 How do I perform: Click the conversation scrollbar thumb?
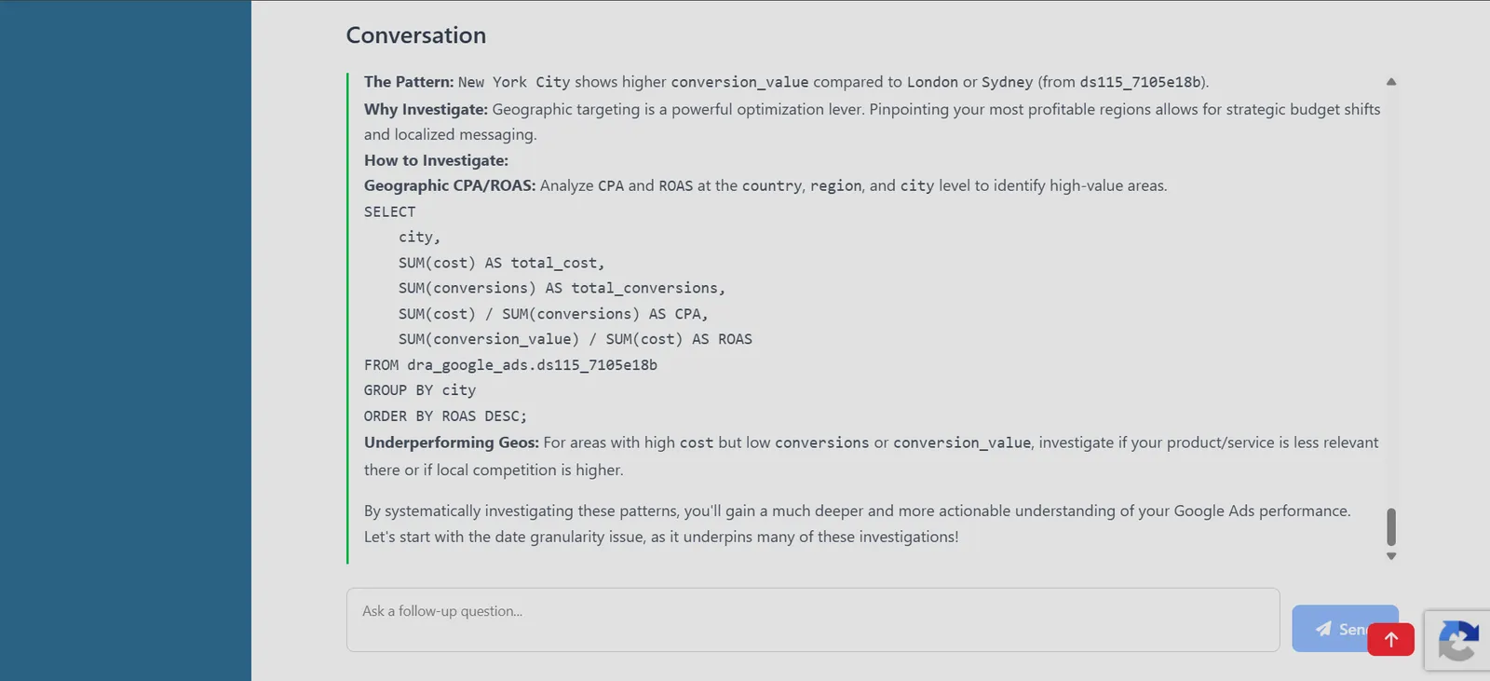point(1391,527)
